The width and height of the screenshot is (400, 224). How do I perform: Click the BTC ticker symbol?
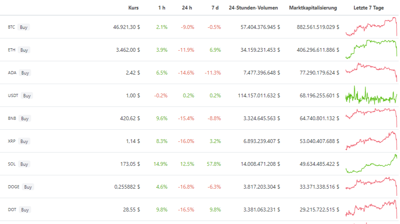11,27
